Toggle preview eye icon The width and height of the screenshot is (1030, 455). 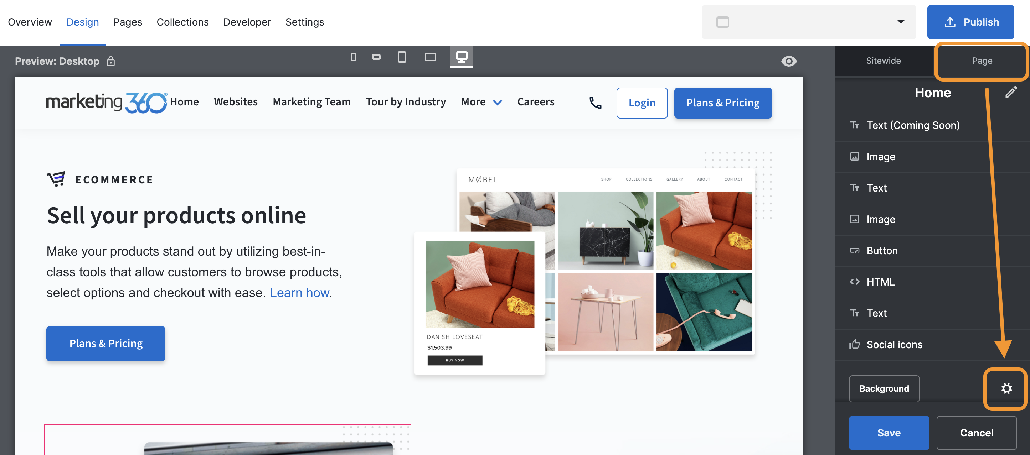click(x=788, y=61)
